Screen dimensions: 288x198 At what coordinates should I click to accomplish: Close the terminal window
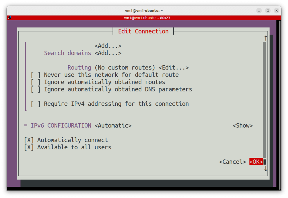pyautogui.click(x=277, y=11)
